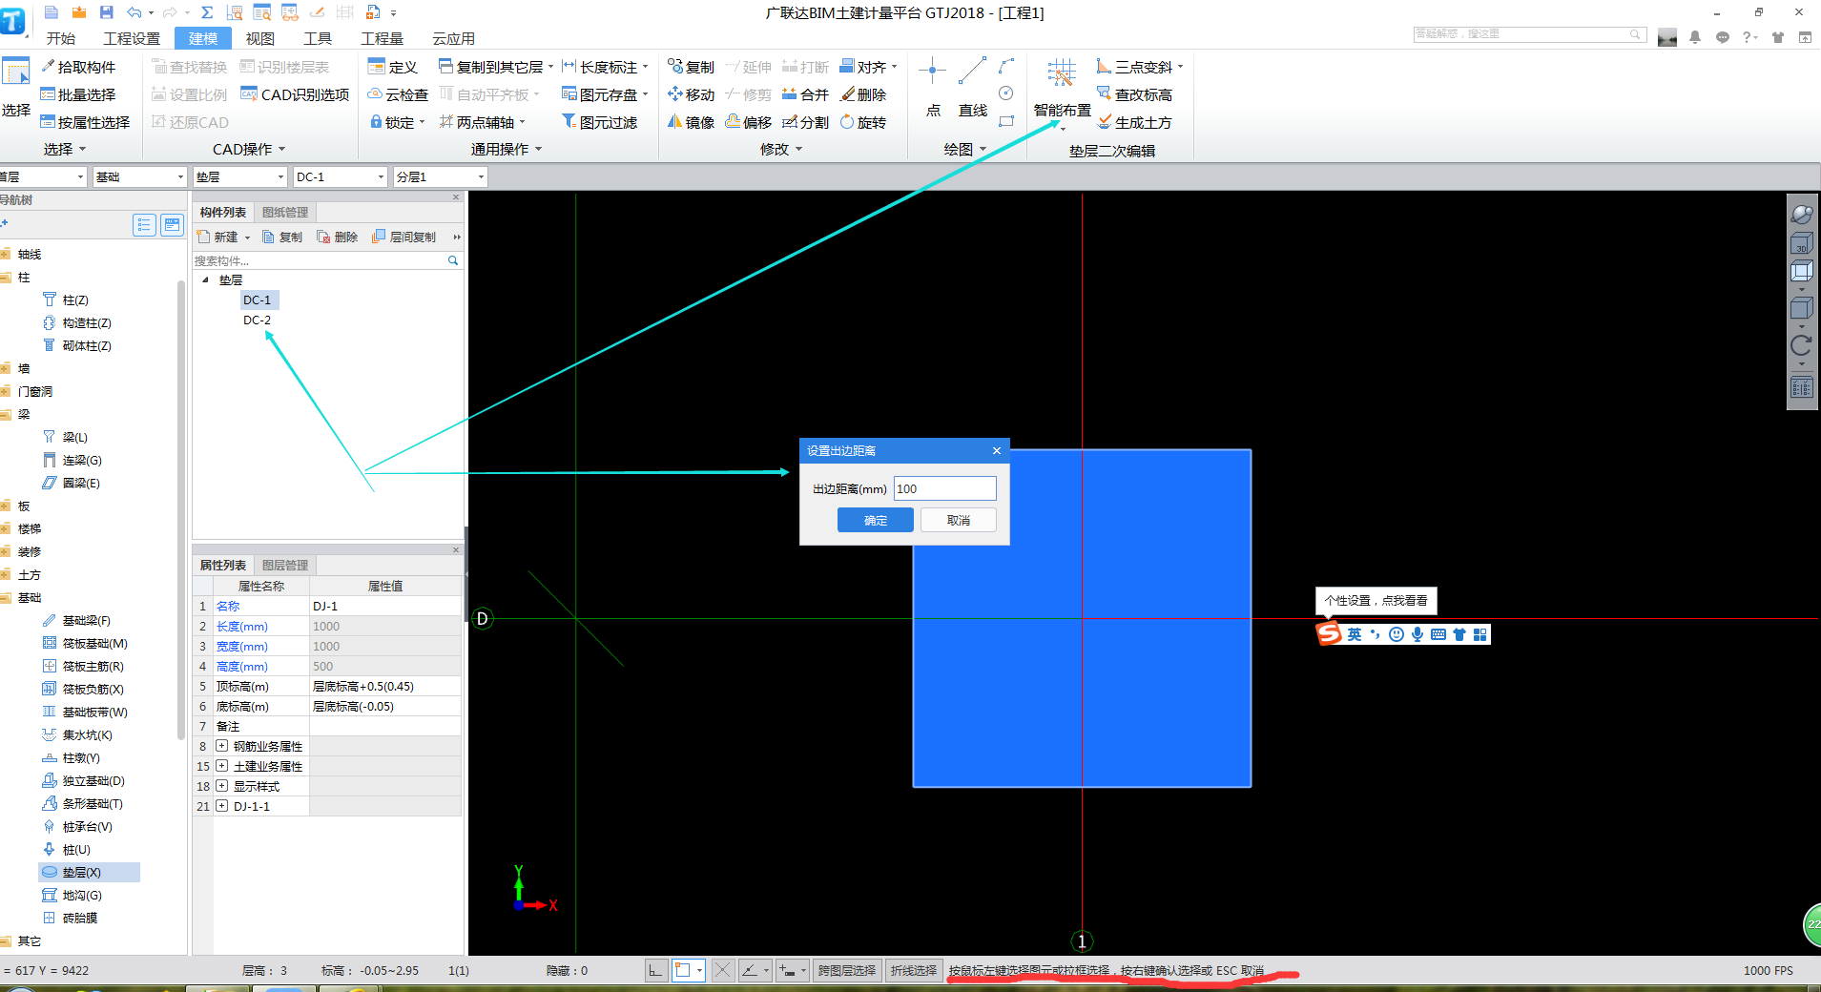Click the 出边距离 input field
This screenshot has height=992, width=1821.
pyautogui.click(x=944, y=488)
